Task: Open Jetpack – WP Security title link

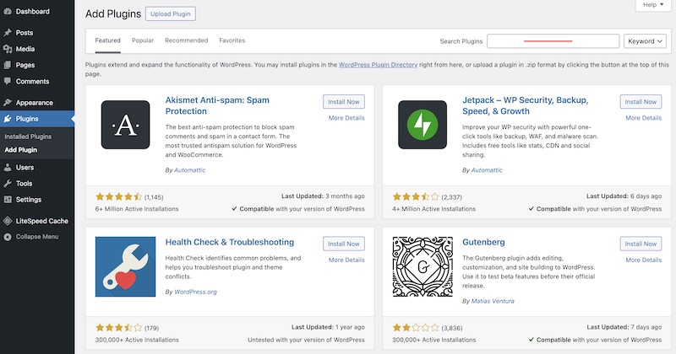Action: [x=525, y=105]
